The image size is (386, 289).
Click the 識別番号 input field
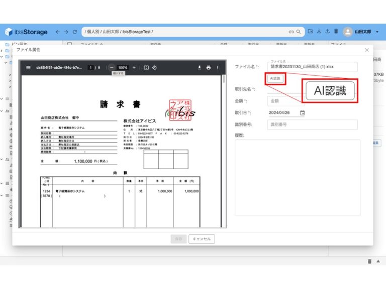coord(312,124)
